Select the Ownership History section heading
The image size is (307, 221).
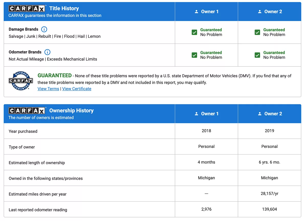tap(71, 110)
